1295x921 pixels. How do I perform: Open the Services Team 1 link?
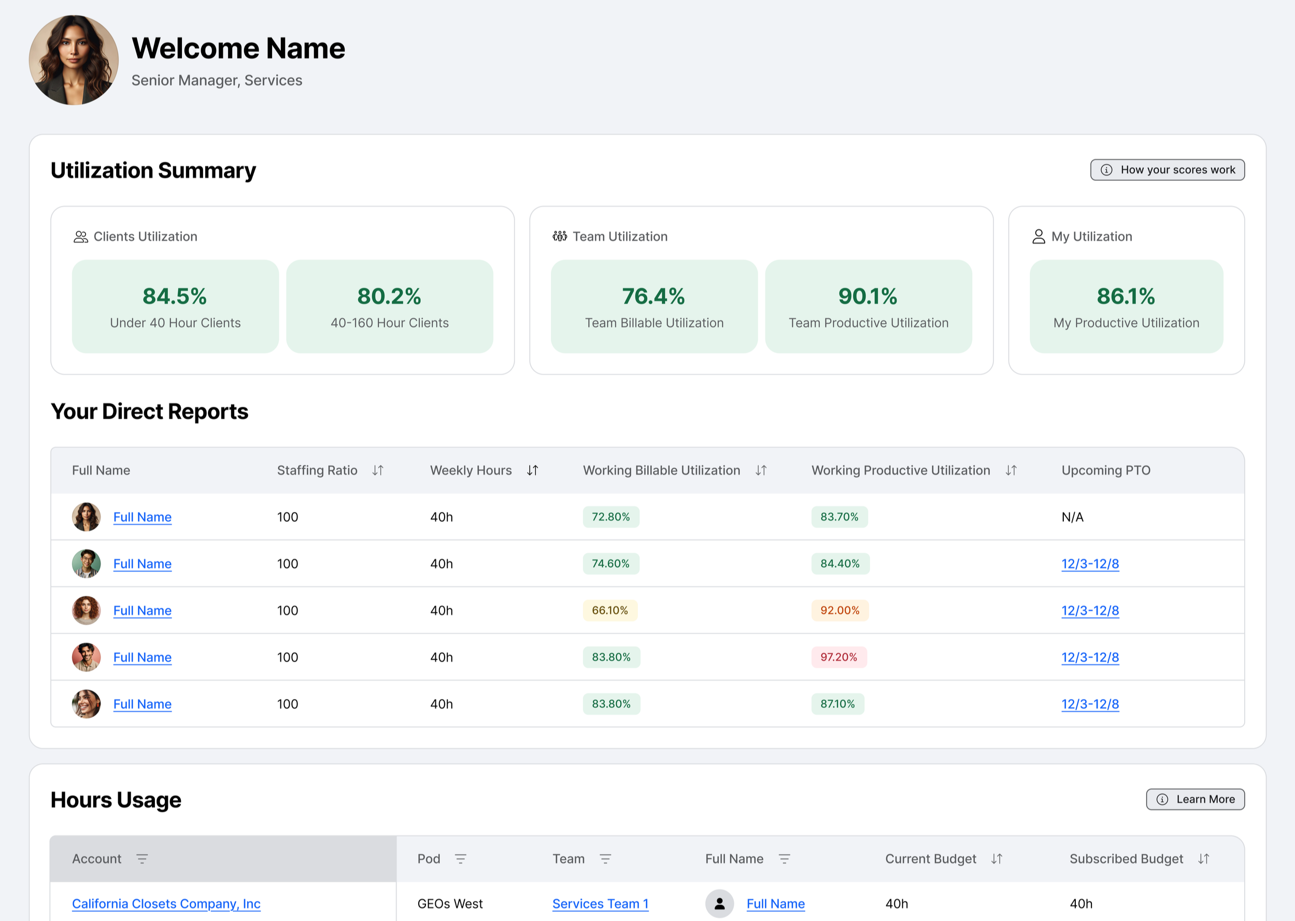(x=600, y=903)
